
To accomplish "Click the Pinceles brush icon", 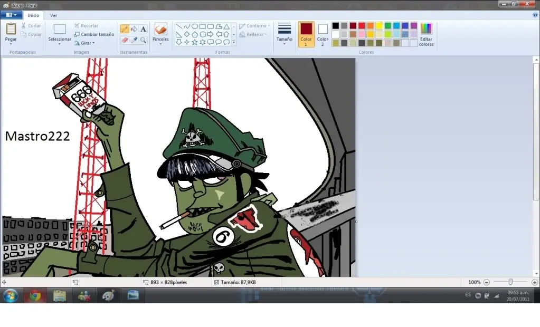I will tap(160, 29).
